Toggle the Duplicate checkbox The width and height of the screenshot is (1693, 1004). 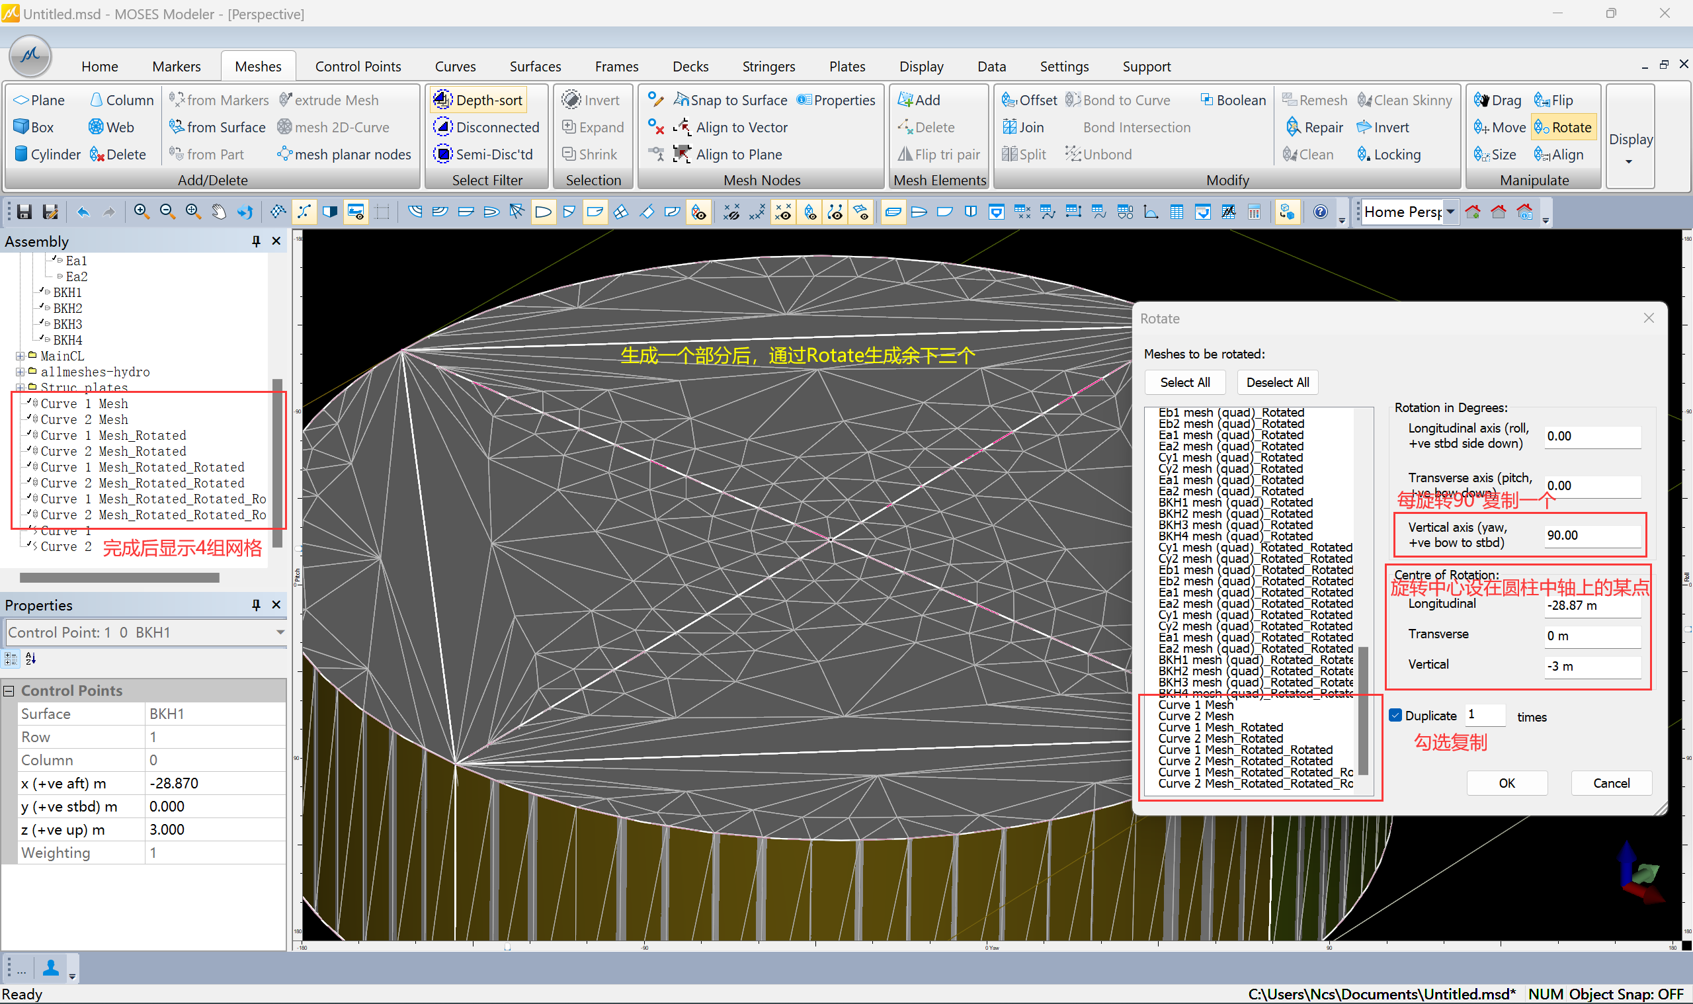coord(1395,715)
